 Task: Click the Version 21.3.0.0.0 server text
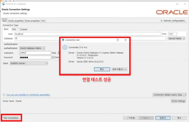click(85, 58)
